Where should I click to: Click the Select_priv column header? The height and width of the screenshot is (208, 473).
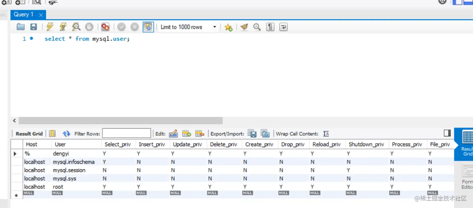(118, 144)
